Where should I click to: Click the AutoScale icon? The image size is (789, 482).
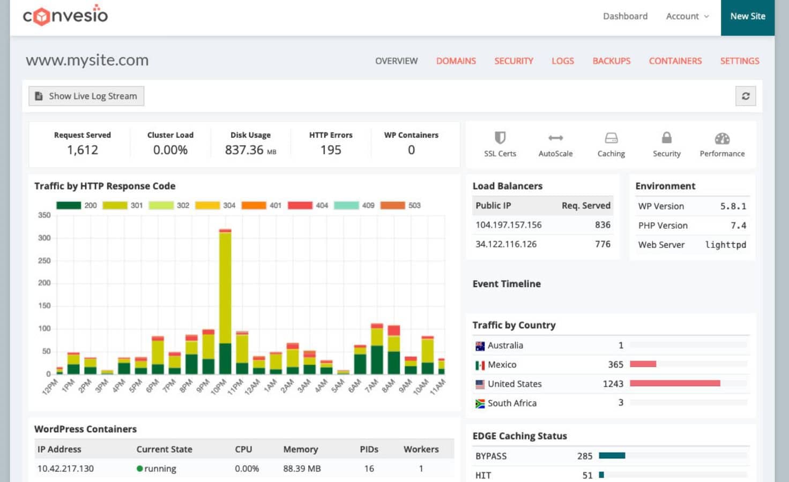tap(555, 138)
